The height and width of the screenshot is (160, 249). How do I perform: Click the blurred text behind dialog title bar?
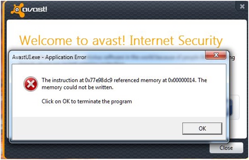point(145,57)
